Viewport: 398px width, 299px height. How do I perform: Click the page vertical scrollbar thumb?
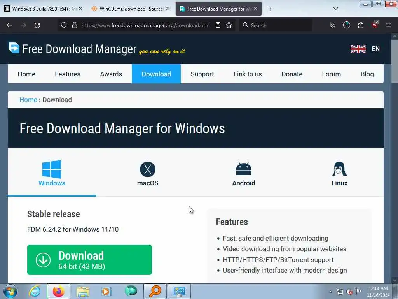click(395, 61)
